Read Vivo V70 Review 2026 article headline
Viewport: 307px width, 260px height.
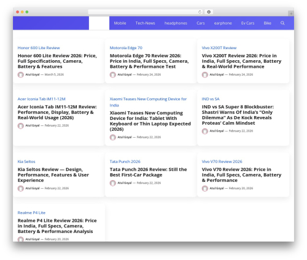(241, 175)
